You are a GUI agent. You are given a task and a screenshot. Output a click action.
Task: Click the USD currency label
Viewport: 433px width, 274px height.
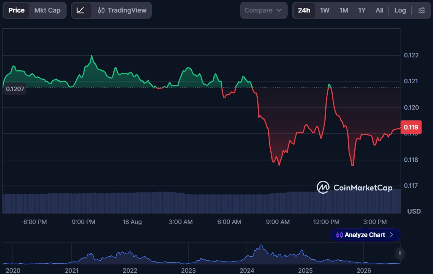click(414, 211)
